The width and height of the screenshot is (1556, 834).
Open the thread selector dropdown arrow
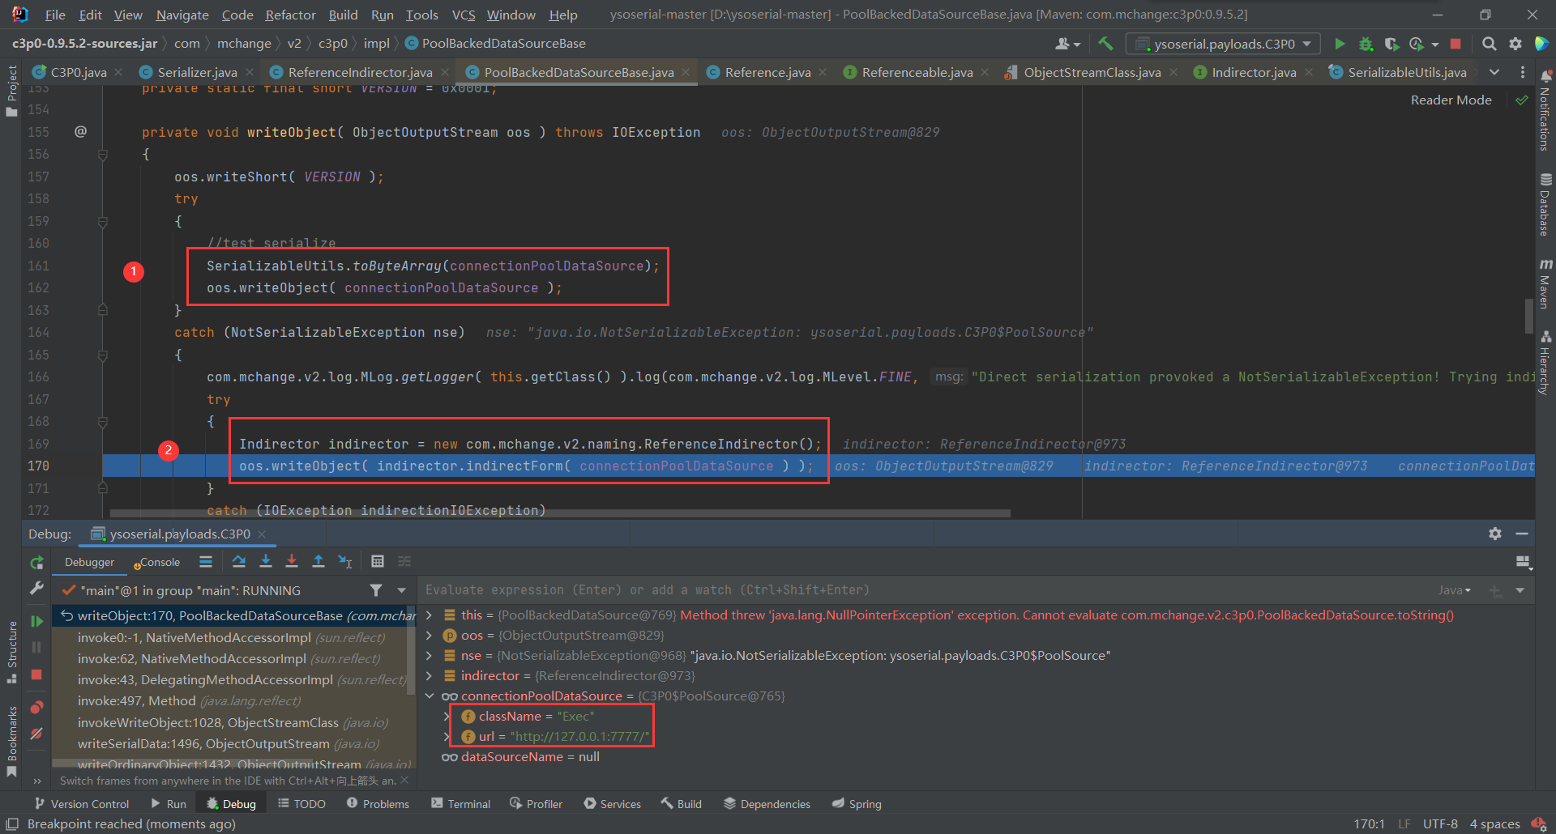tap(402, 590)
